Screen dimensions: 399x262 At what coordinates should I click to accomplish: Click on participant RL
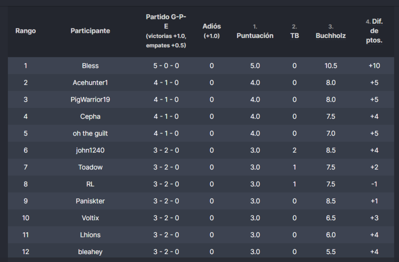click(x=90, y=184)
